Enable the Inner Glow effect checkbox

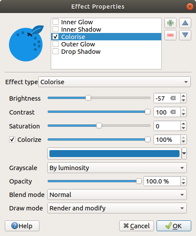(x=56, y=22)
